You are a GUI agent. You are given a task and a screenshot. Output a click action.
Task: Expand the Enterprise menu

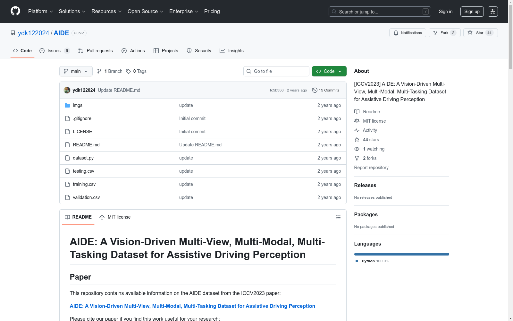184,11
